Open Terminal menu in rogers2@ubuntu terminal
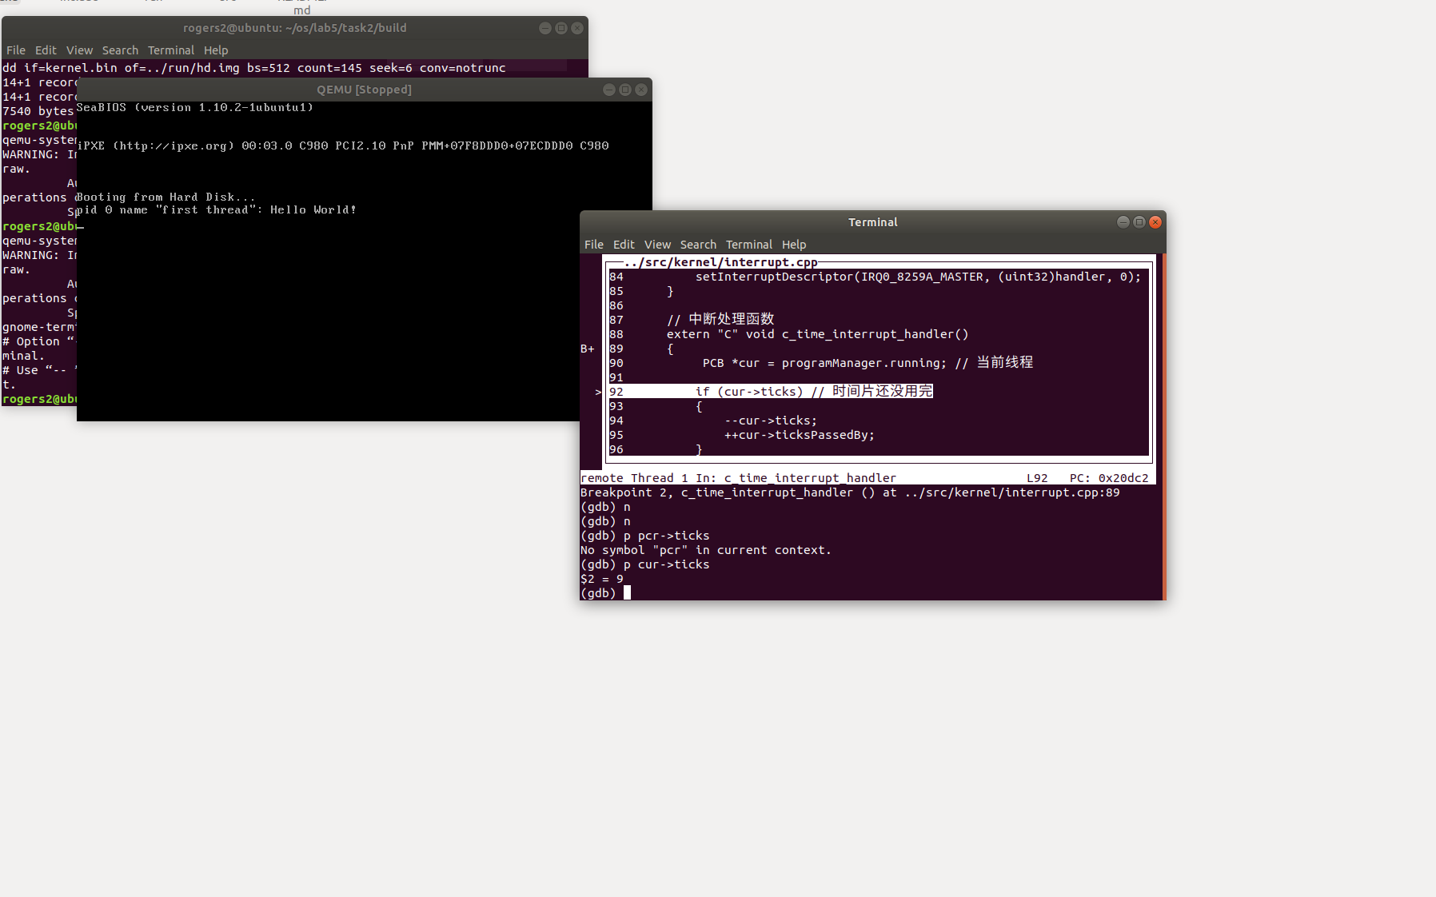This screenshot has height=897, width=1436. click(170, 50)
